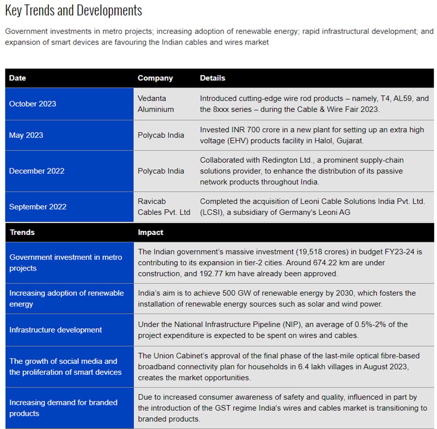This screenshot has width=437, height=429.
Task: Click the 'Company' column header
Action: click(x=155, y=78)
